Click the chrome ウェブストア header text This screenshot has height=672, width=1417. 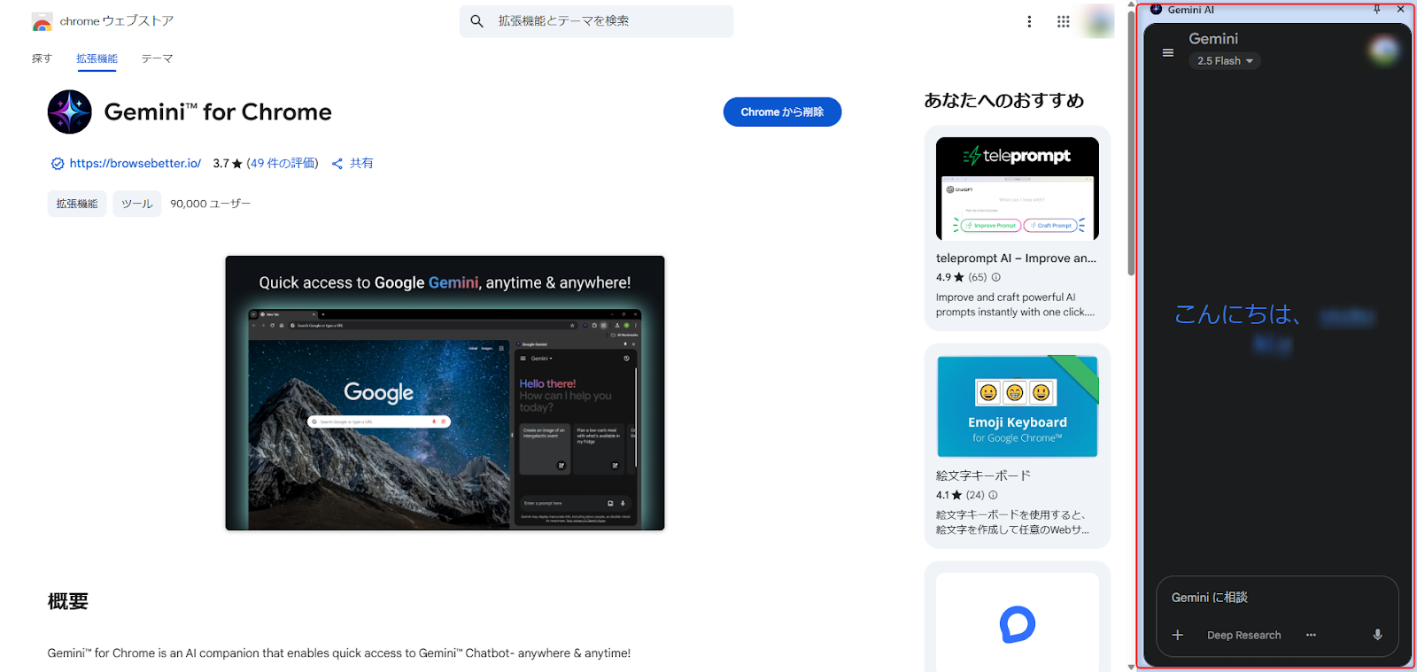[x=117, y=21]
